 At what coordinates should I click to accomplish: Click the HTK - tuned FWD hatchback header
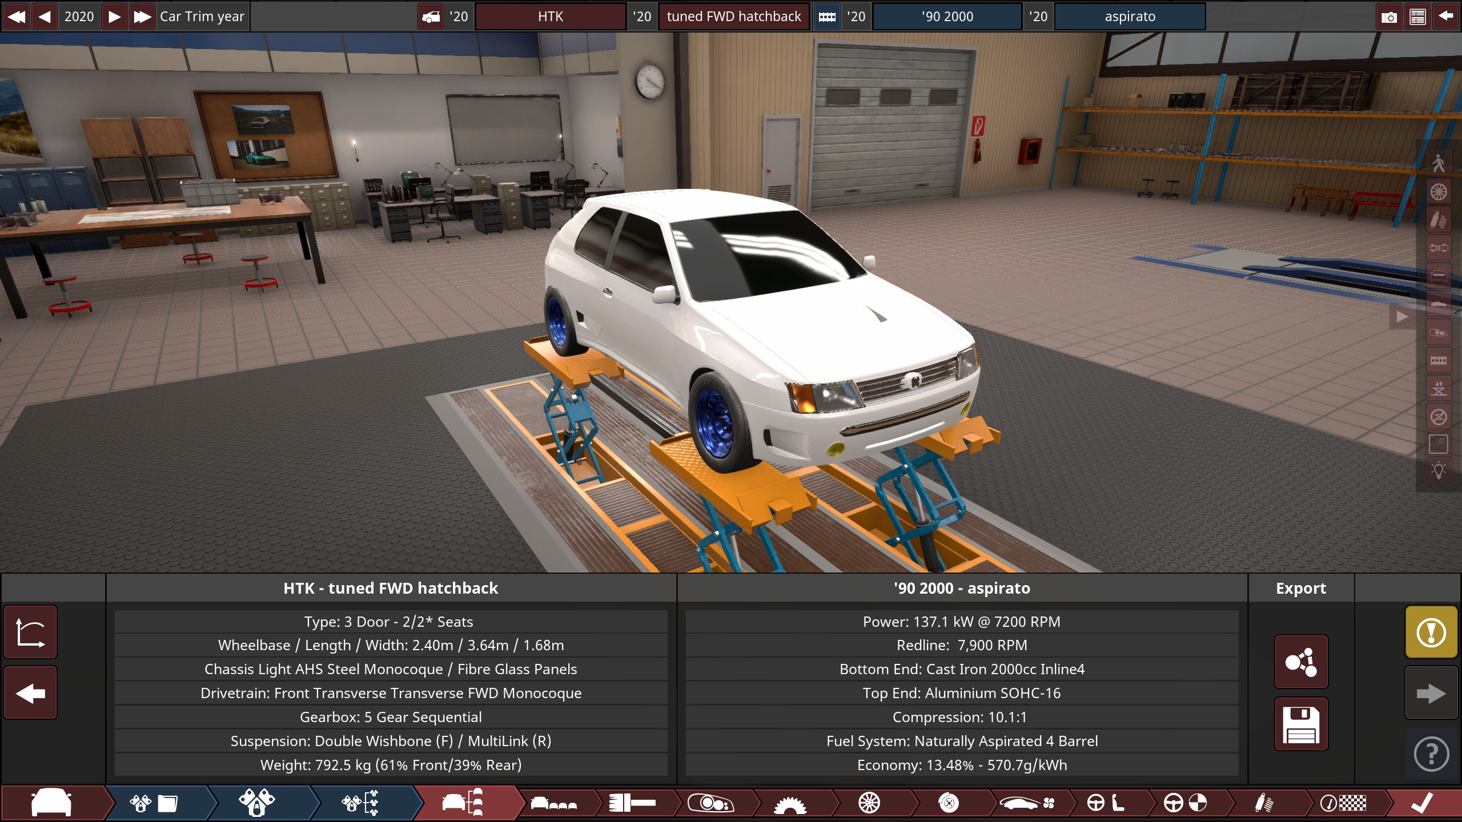391,588
